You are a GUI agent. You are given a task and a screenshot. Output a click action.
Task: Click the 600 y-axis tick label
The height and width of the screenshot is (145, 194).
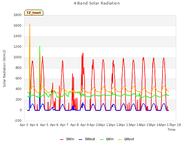[18, 79]
